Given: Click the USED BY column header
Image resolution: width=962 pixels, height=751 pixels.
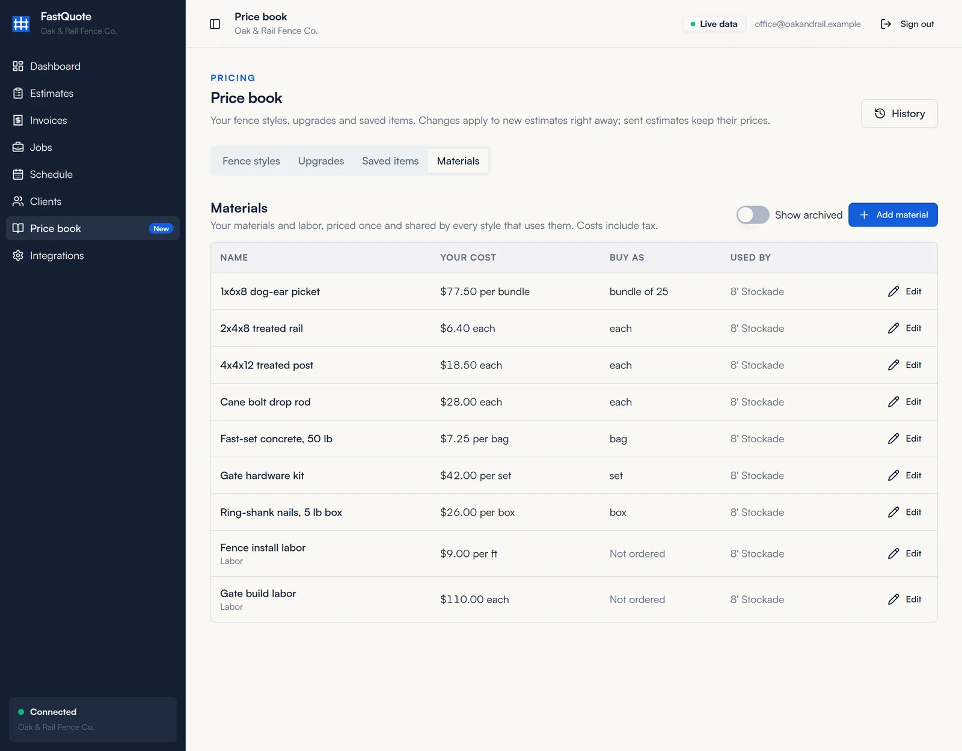Looking at the screenshot, I should pyautogui.click(x=750, y=258).
